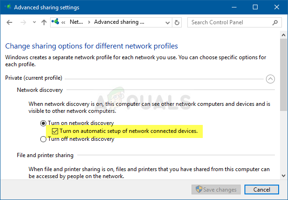Refresh the Advanced sharing settings page
This screenshot has height=200, width=288.
[x=177, y=22]
